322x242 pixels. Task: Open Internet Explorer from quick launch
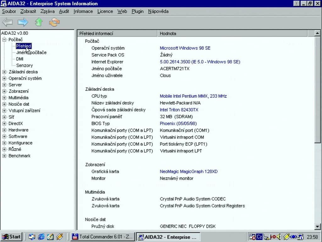pos(41,237)
